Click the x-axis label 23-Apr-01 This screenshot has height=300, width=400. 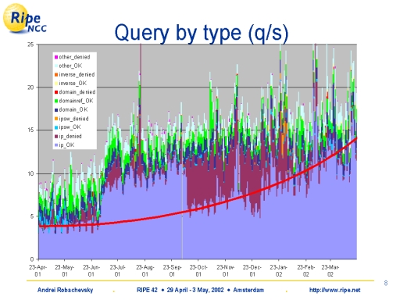tap(38, 271)
